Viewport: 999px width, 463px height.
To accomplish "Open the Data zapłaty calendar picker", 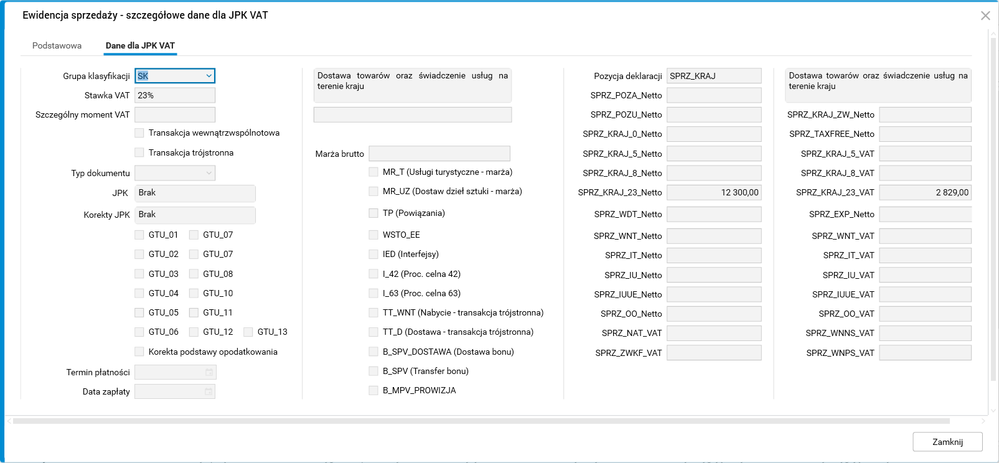I will (x=209, y=391).
